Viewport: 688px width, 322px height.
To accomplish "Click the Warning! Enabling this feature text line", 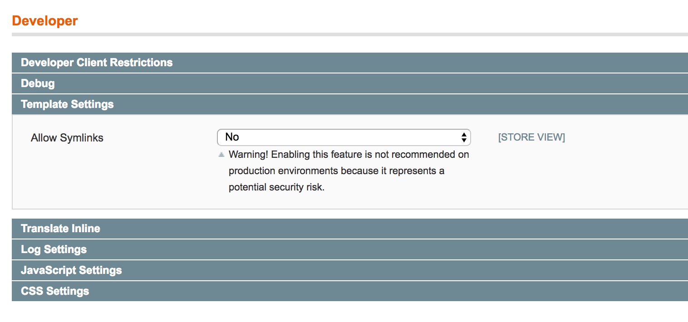I will coord(349,155).
